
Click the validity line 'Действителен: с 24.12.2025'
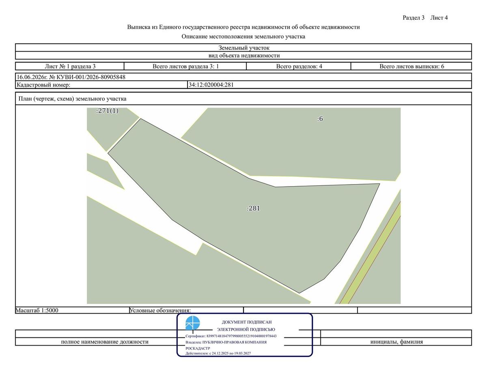click(x=218, y=354)
